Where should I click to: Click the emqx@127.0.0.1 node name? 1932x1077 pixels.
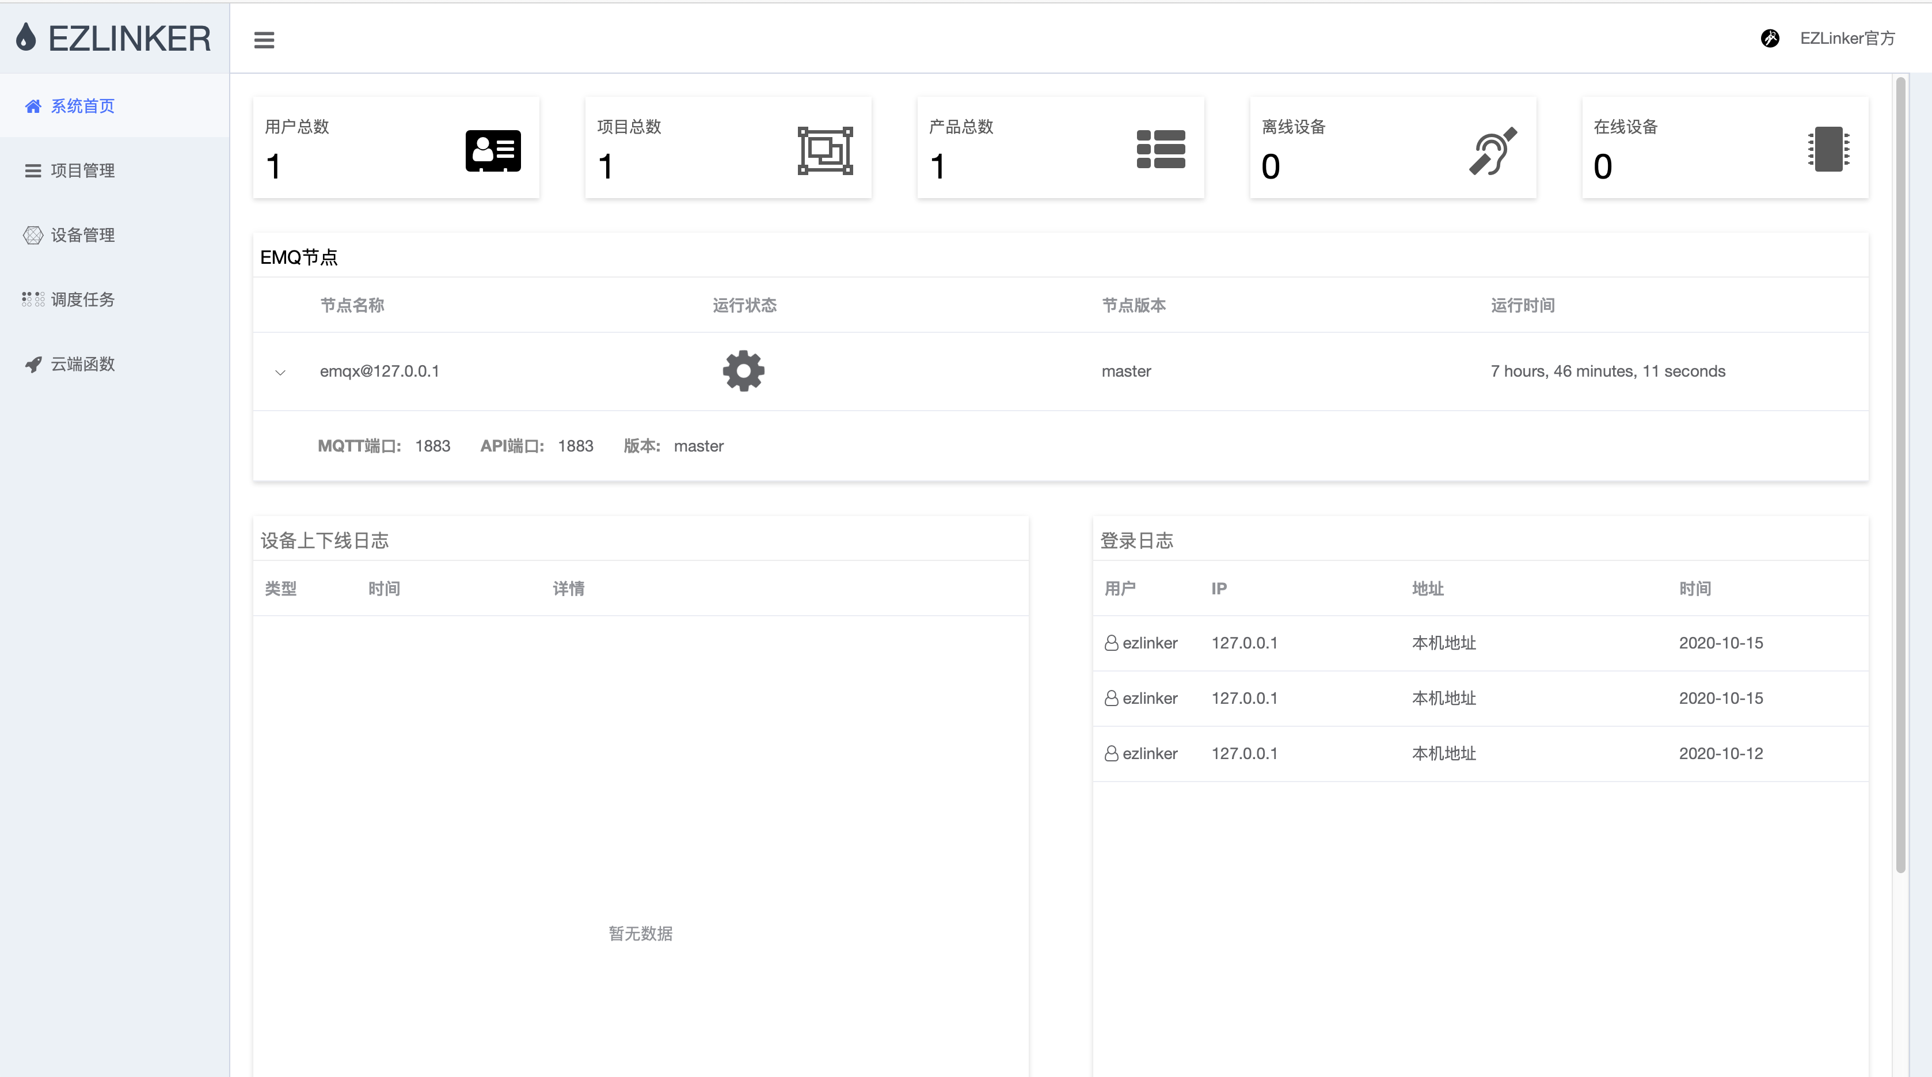[379, 371]
